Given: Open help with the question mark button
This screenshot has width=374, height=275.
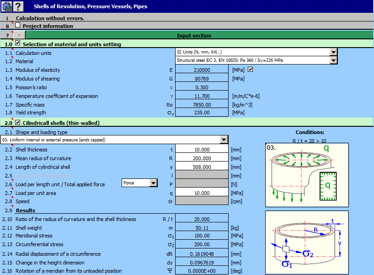Looking at the screenshot, I should [18, 6].
